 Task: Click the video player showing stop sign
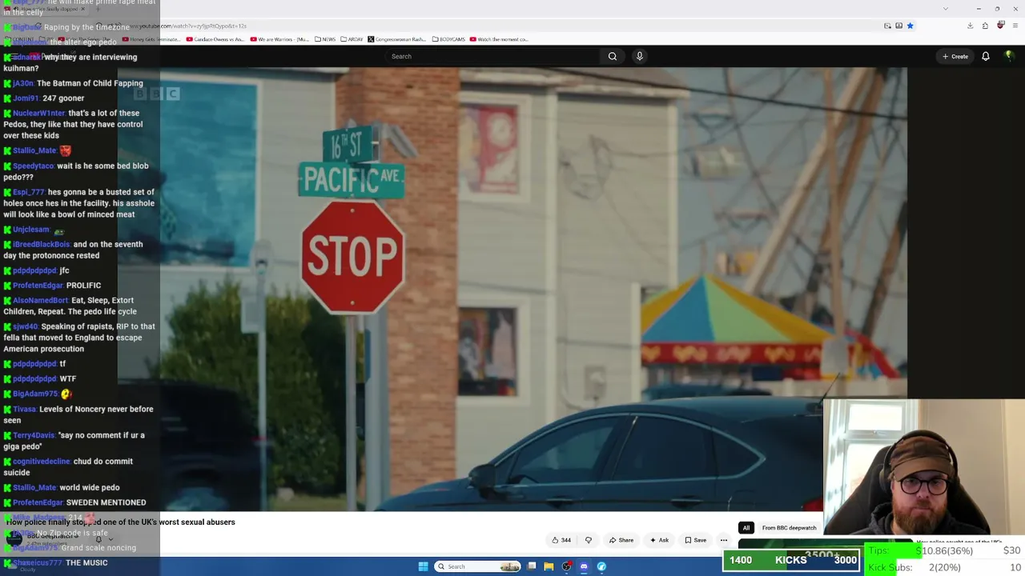[512, 288]
